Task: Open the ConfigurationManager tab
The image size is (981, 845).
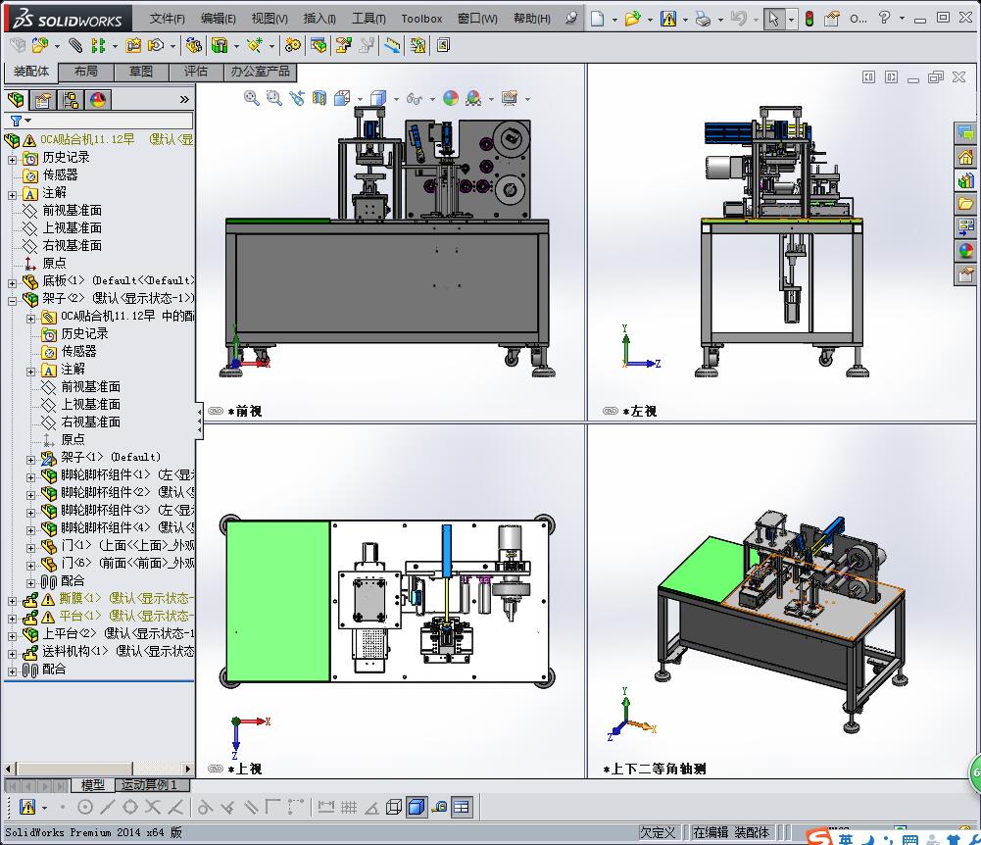Action: [71, 100]
